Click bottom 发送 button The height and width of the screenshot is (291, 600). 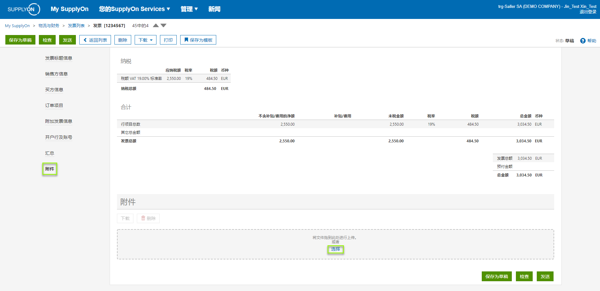(545, 276)
